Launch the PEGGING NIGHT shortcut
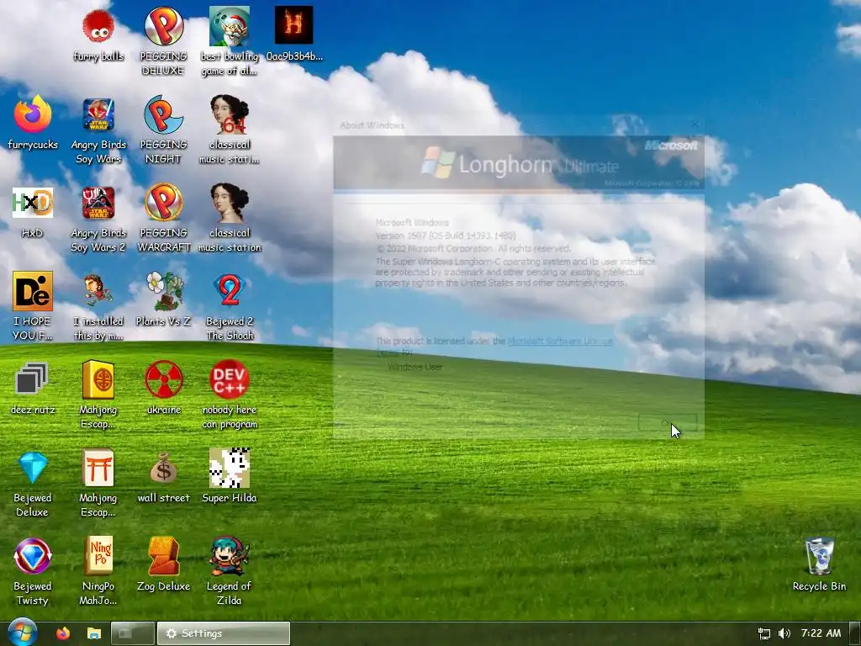This screenshot has width=861, height=646. [164, 130]
